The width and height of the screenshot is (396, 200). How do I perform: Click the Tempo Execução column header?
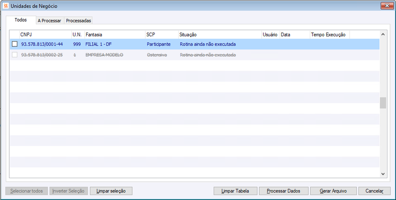tap(330, 35)
